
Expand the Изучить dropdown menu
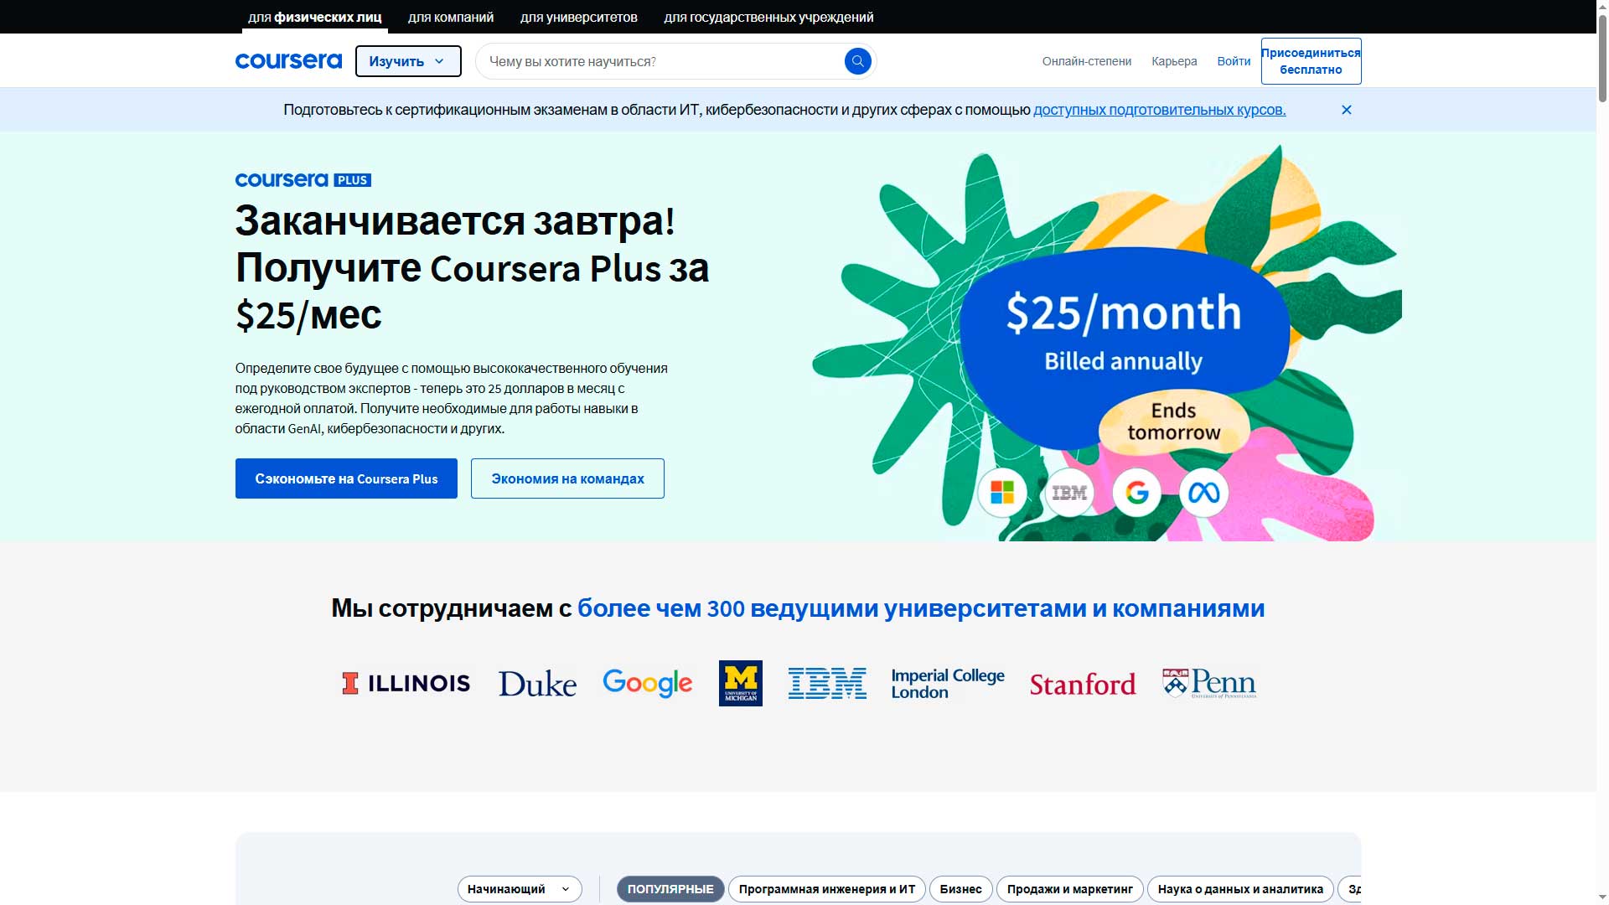pos(408,61)
